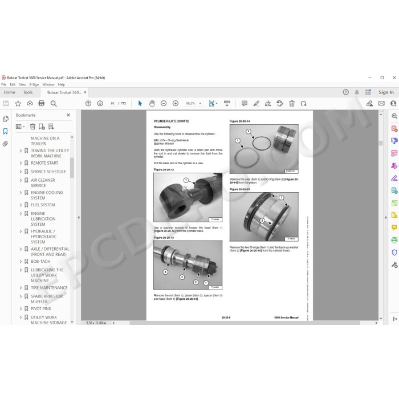Delete selected bookmark trash icon
399x399 pixels.
pos(32,127)
